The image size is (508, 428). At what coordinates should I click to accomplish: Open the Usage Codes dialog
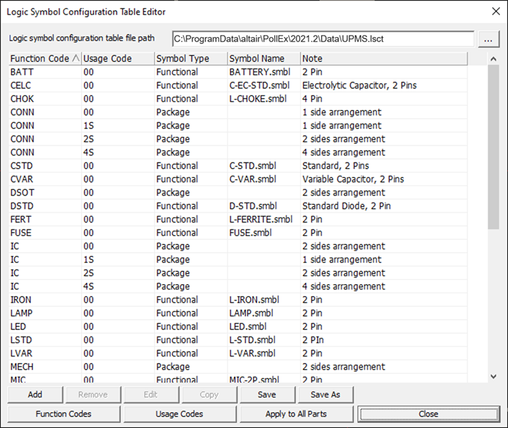tap(180, 414)
